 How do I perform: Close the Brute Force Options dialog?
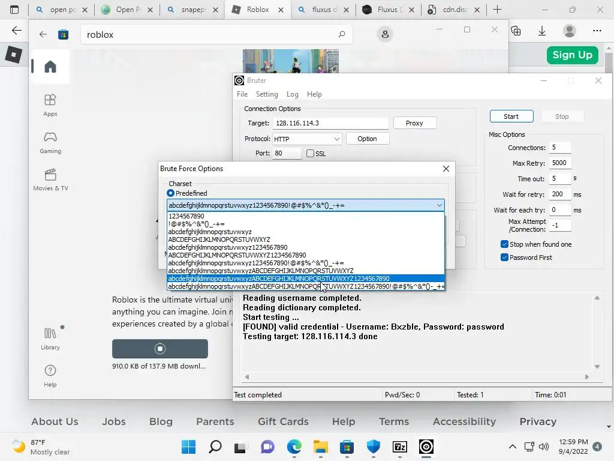tap(446, 169)
